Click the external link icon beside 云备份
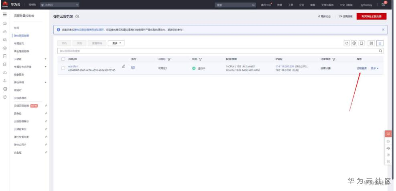This screenshot has height=191, width=396. click(x=46, y=114)
